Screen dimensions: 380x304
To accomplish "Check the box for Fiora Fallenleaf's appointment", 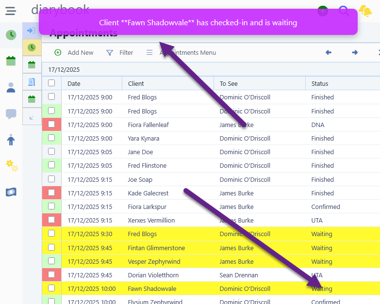I will (x=51, y=125).
